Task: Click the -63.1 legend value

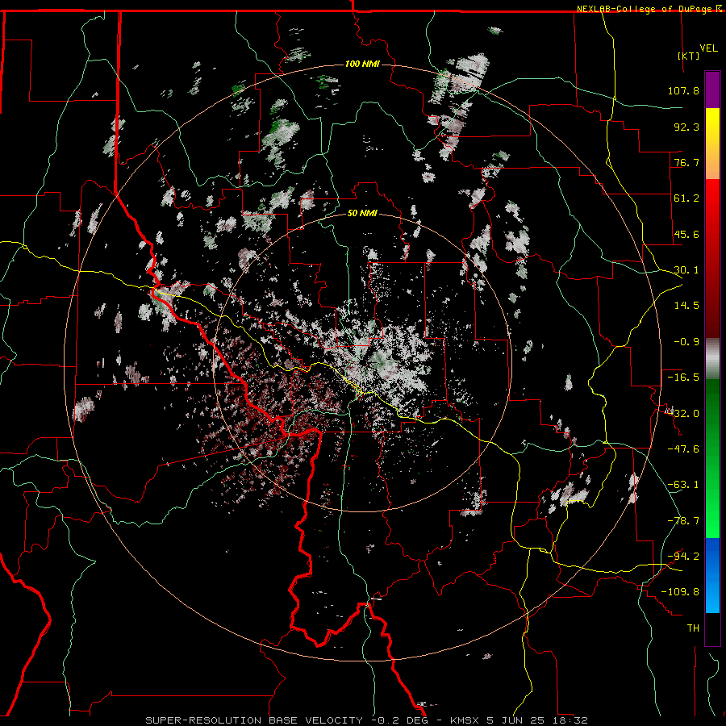Action: point(683,485)
